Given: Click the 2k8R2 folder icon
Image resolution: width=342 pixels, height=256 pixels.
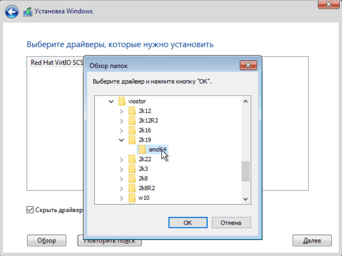Looking at the screenshot, I should click(132, 188).
